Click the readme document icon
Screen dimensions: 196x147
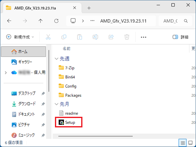[x=61, y=113]
